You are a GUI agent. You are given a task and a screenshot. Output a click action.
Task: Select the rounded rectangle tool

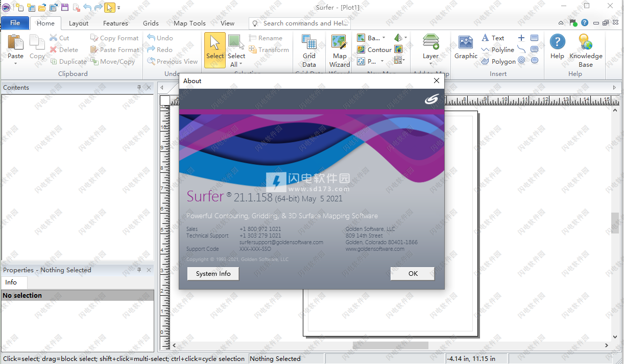tap(535, 49)
